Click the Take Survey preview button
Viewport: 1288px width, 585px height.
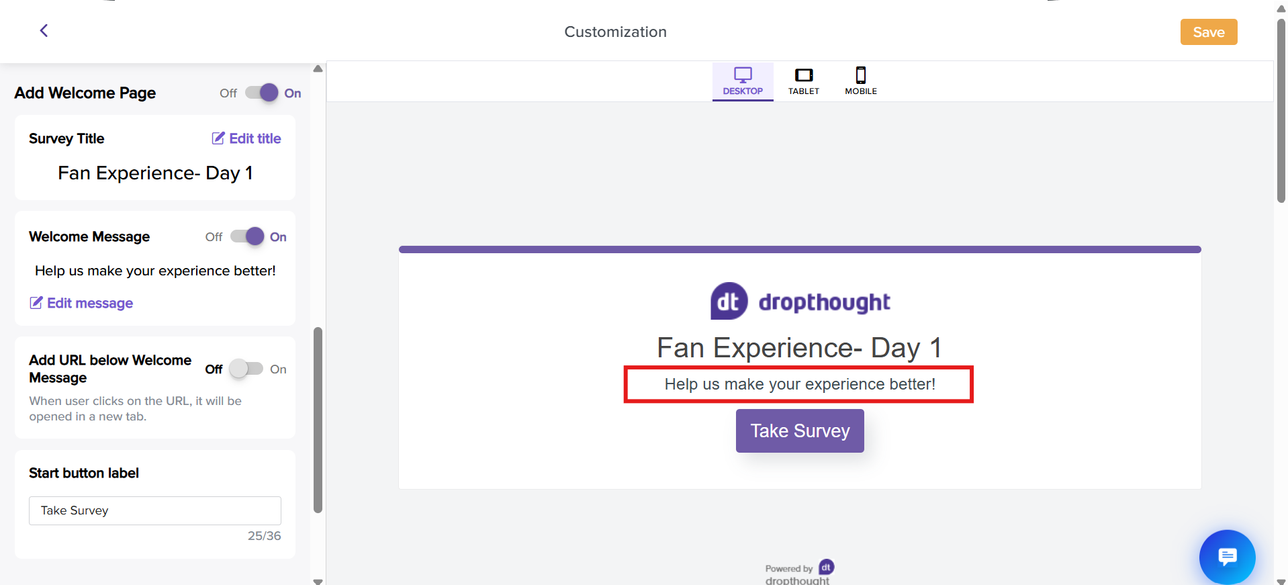[800, 431]
